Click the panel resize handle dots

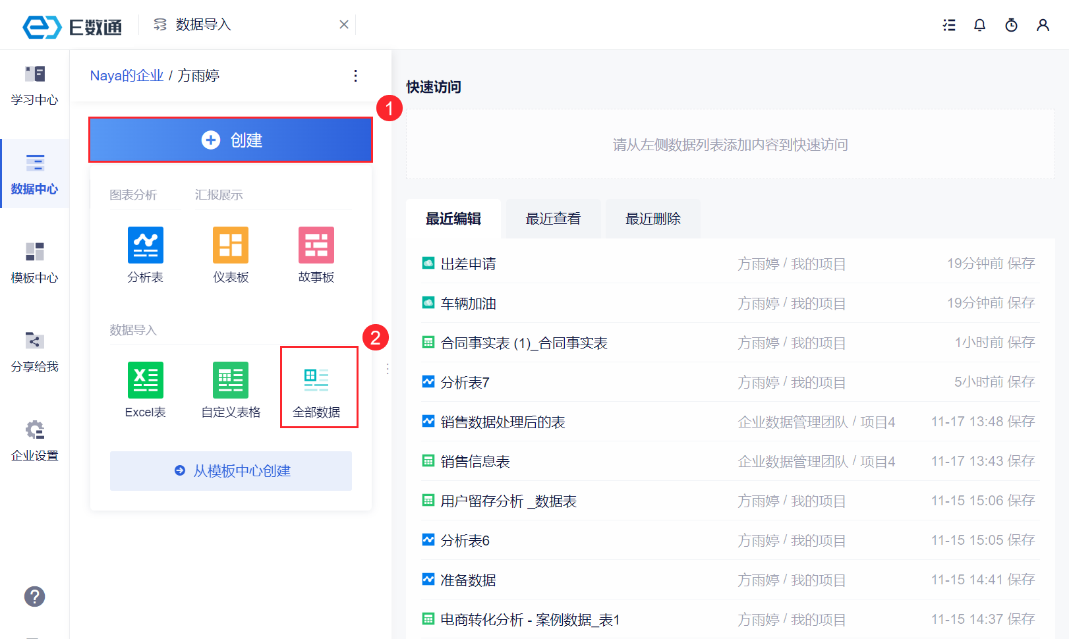pyautogui.click(x=388, y=369)
